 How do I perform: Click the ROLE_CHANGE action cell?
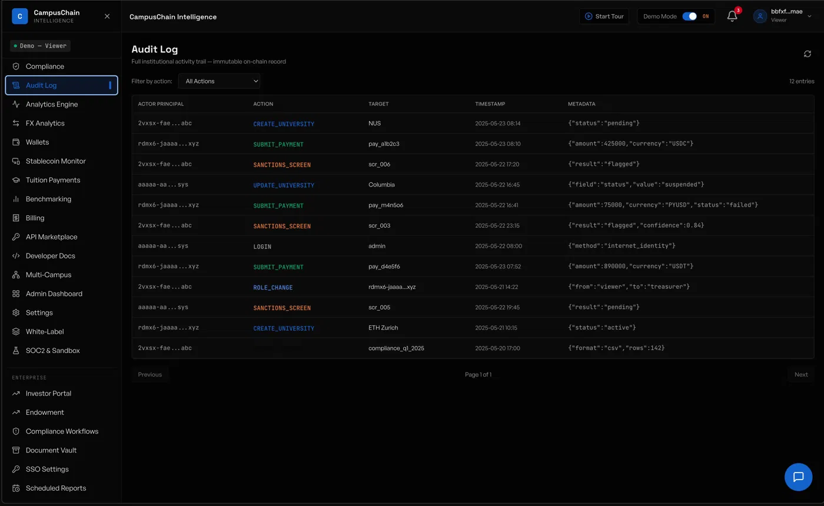[x=273, y=288]
